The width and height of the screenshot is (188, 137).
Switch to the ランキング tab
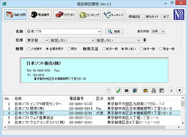tap(89, 15)
